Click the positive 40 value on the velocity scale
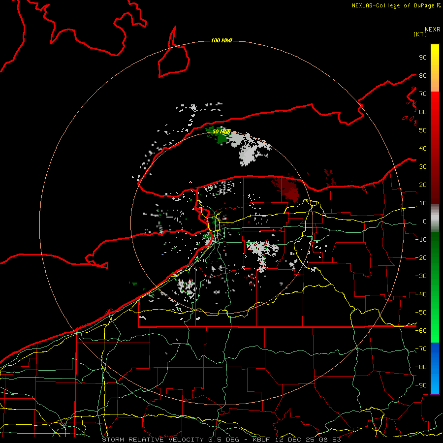443x443 pixels. [x=423, y=149]
